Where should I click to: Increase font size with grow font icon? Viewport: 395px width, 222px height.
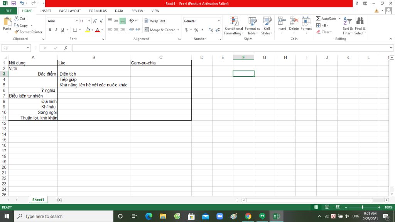(x=95, y=21)
